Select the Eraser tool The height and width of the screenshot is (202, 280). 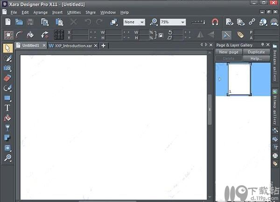pyautogui.click(x=7, y=78)
